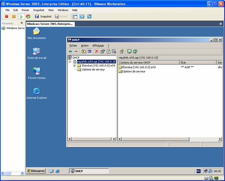Take a snapshot using the Snapshot button
225x181 pixels.
click(43, 16)
